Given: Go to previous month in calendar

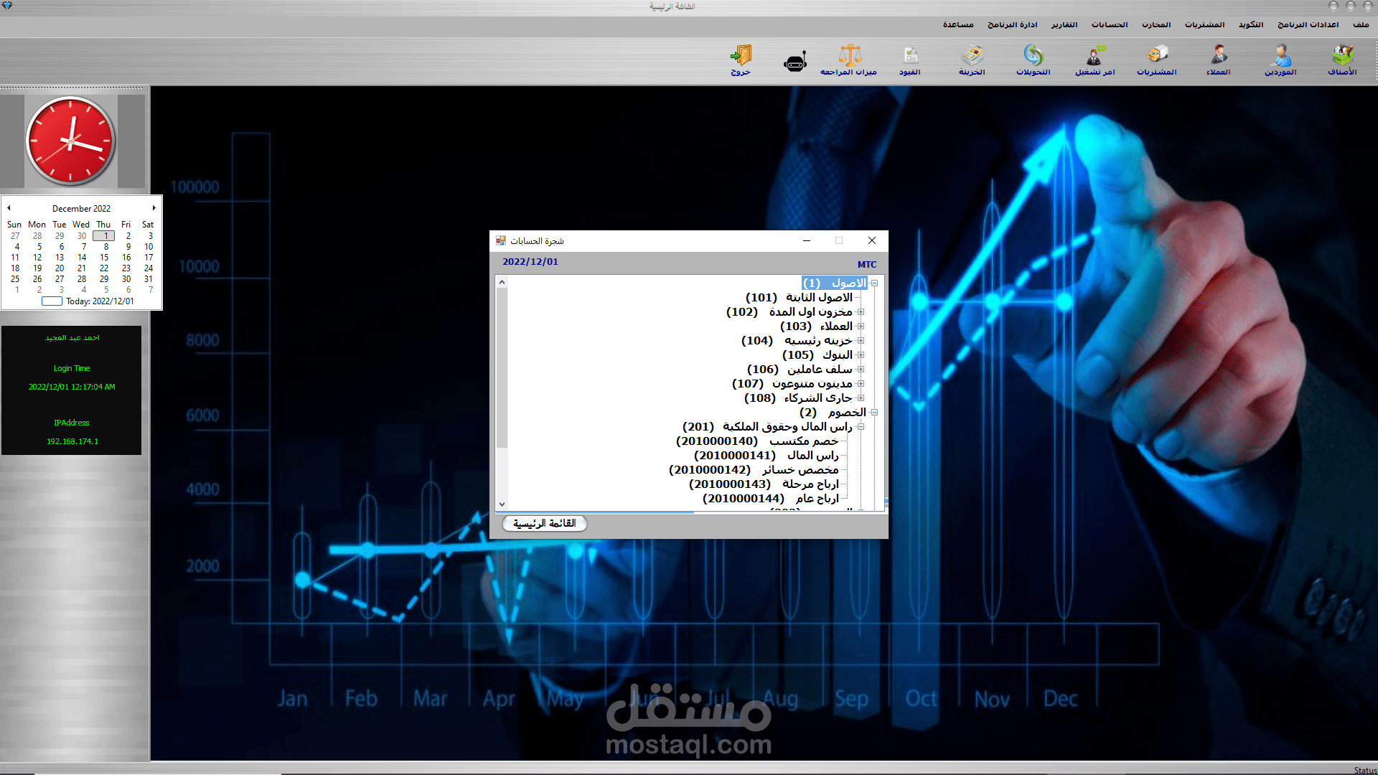Looking at the screenshot, I should (x=9, y=208).
